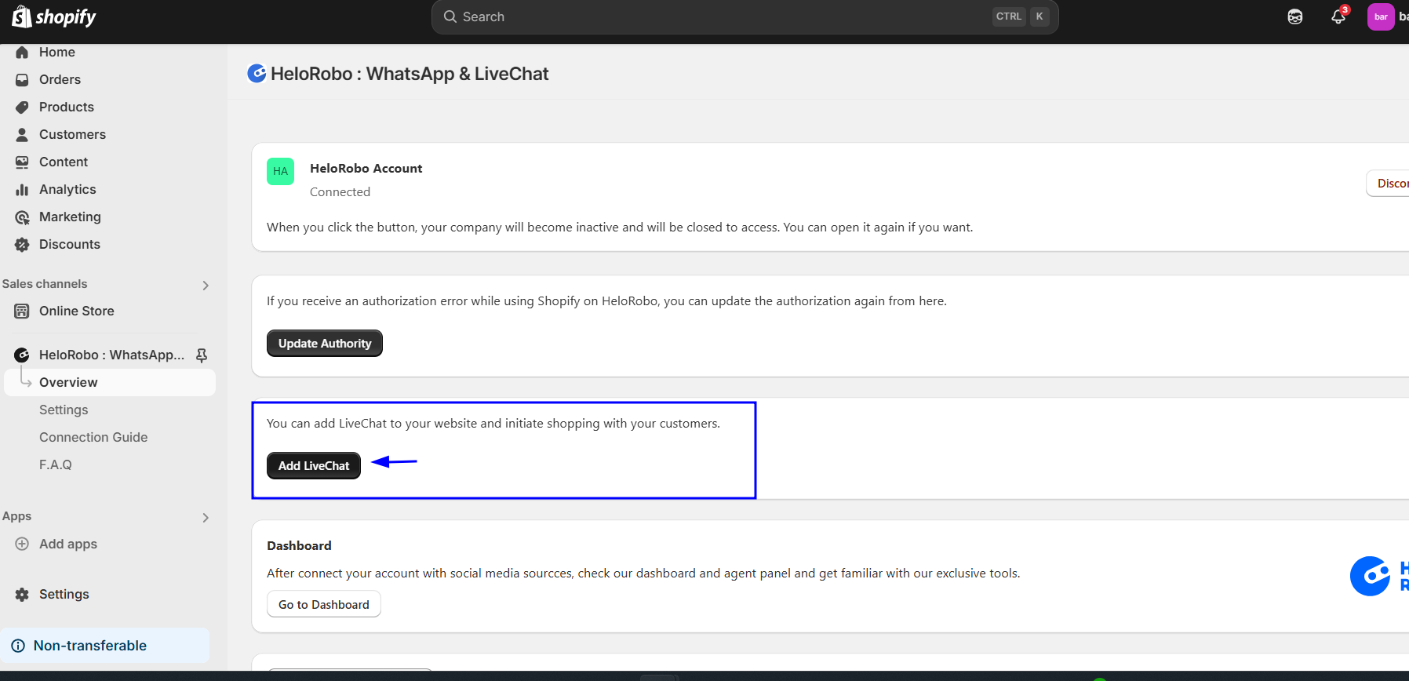Open the Sidekick assistant icon in top bar
1409x681 pixels.
[1295, 16]
